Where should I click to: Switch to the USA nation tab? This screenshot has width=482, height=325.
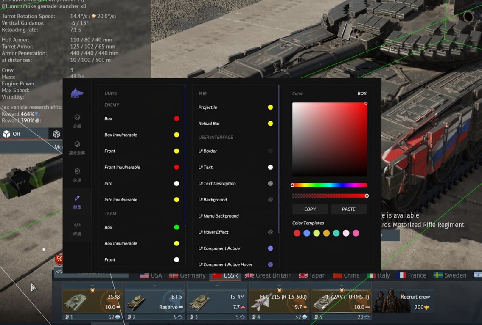tap(151, 275)
